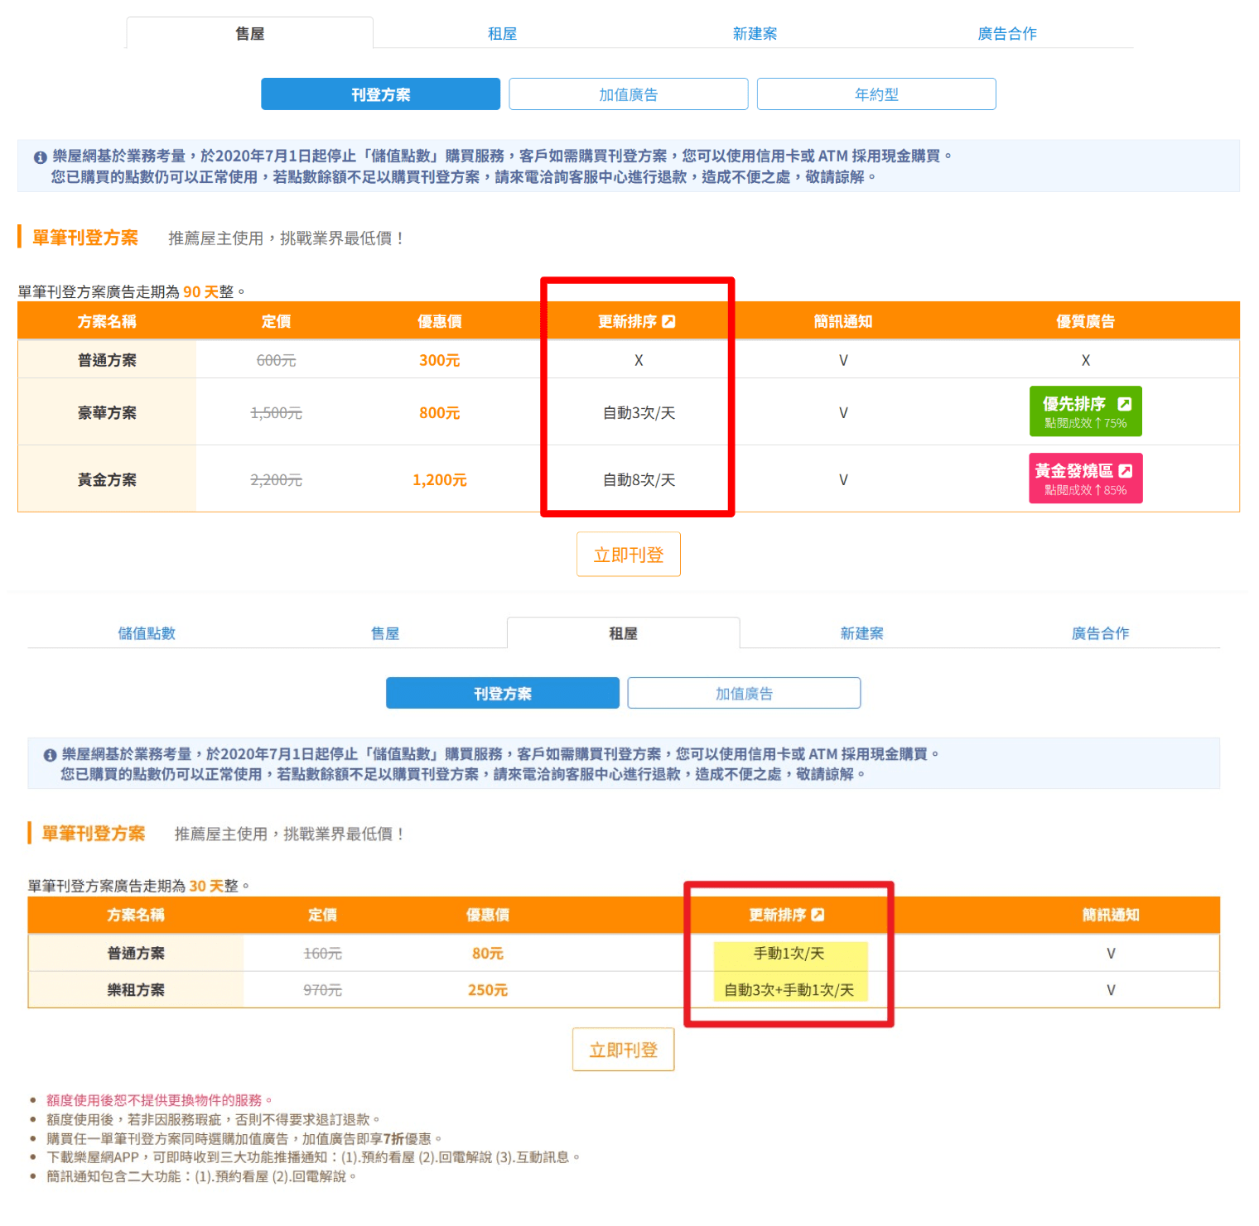
Task: Click highlighted 手動1次/天 cell
Action: tap(789, 954)
